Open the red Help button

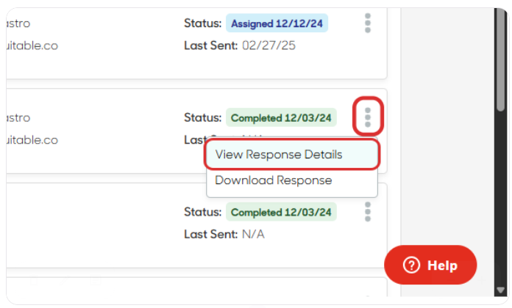(x=430, y=265)
